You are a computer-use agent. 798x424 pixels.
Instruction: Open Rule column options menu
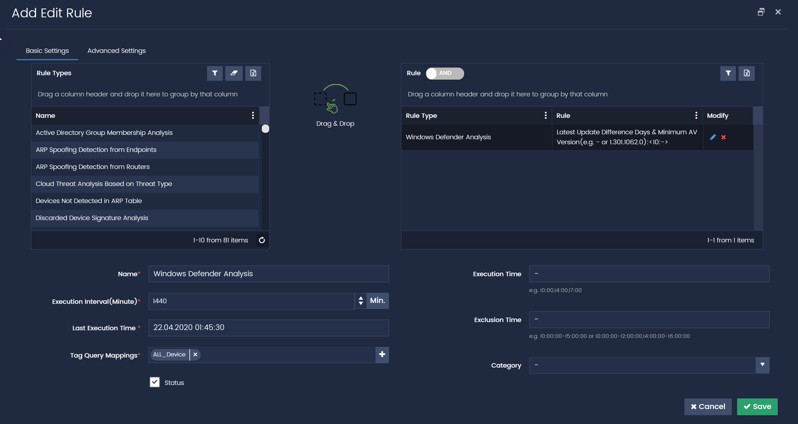696,115
